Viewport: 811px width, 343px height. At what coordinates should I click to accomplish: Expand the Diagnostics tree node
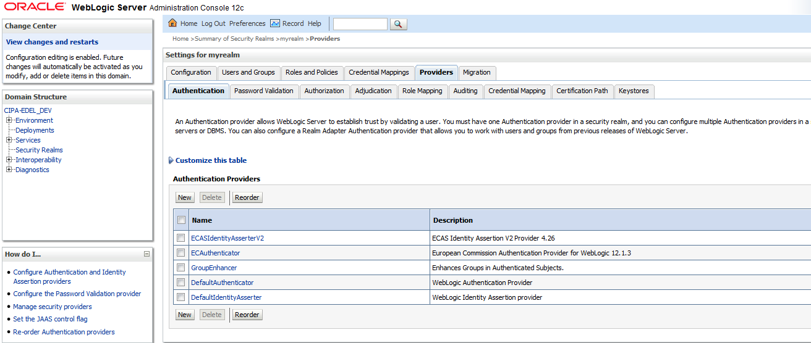point(9,170)
